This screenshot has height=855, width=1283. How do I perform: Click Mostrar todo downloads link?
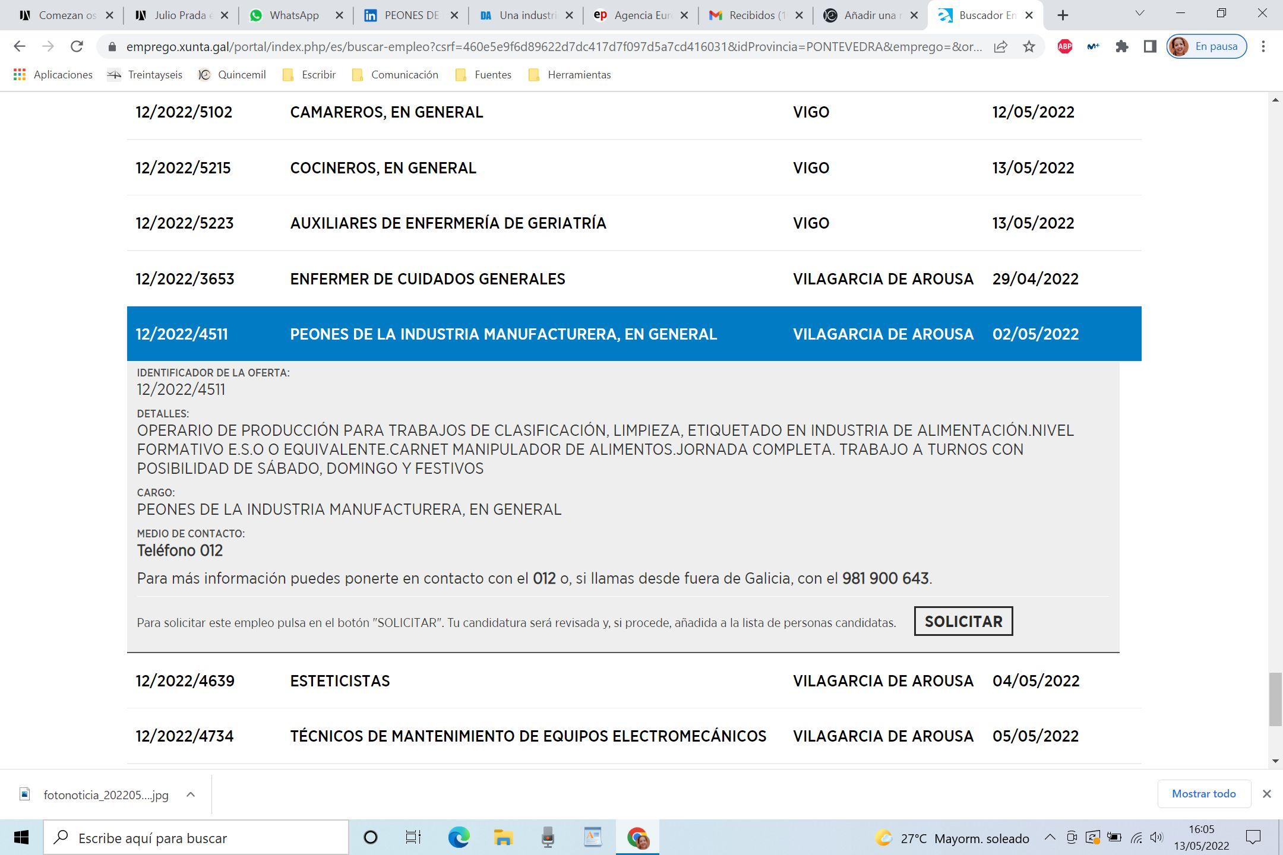[x=1203, y=794]
